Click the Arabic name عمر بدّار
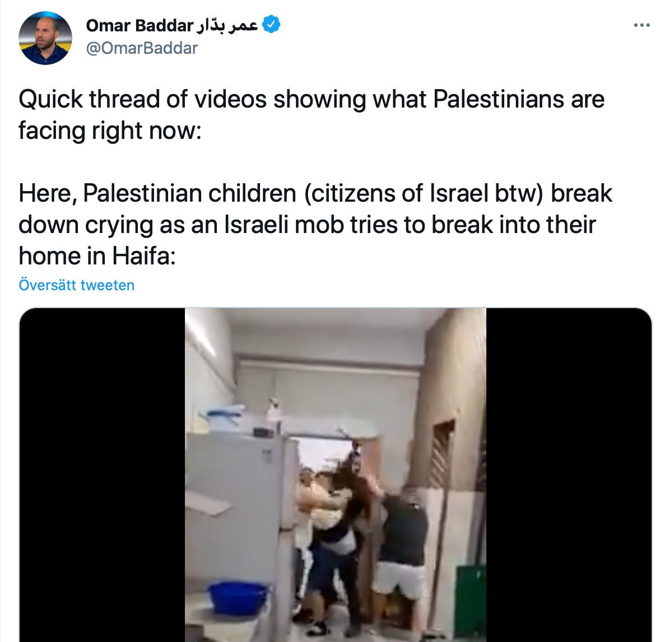The height and width of the screenshot is (642, 669). tap(227, 26)
